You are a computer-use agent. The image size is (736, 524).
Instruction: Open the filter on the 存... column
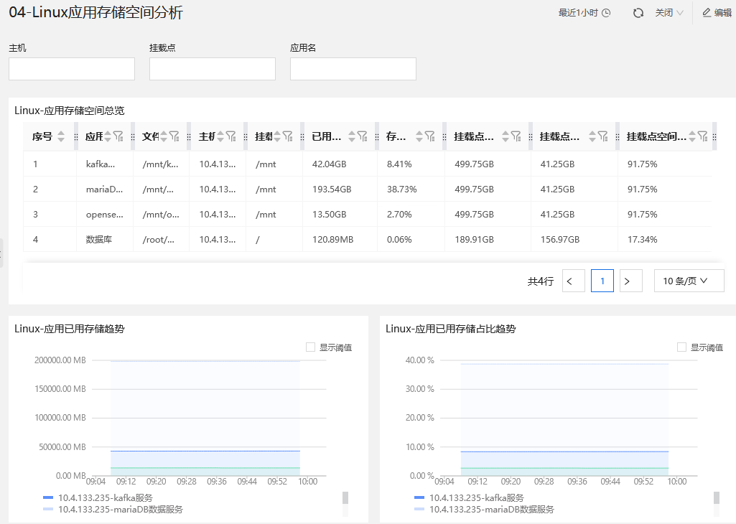(430, 136)
